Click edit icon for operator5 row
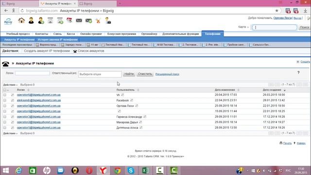The height and width of the screenshot is (175, 311). (x=13, y=106)
